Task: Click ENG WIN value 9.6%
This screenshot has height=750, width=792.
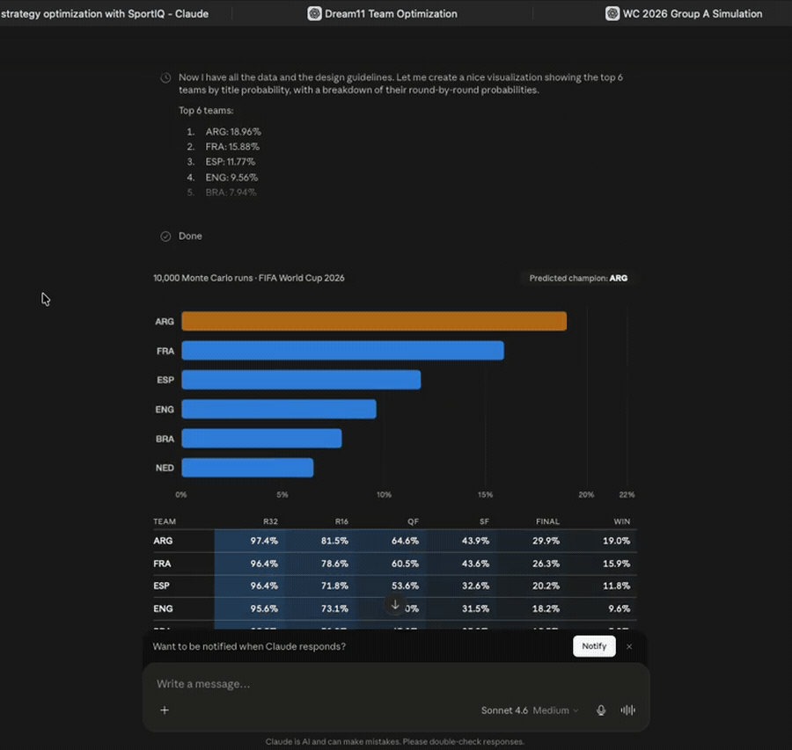Action: 619,608
